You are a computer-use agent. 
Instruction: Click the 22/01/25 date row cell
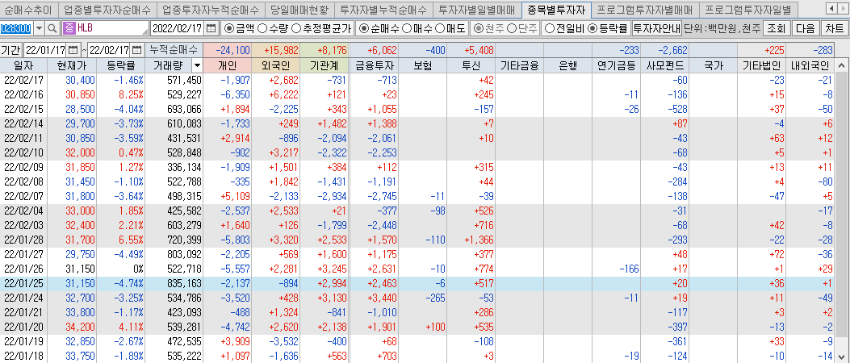23,283
